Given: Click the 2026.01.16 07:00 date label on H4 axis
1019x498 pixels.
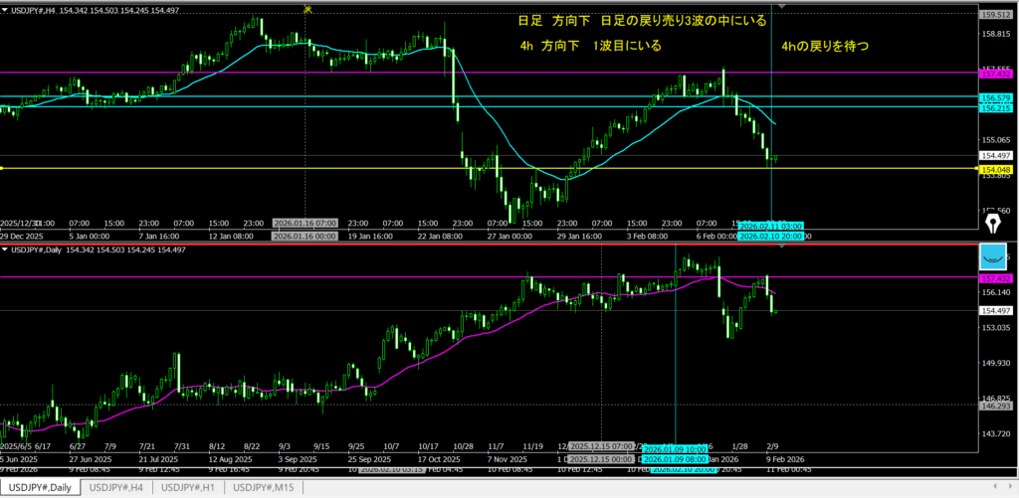Looking at the screenshot, I should (x=304, y=224).
